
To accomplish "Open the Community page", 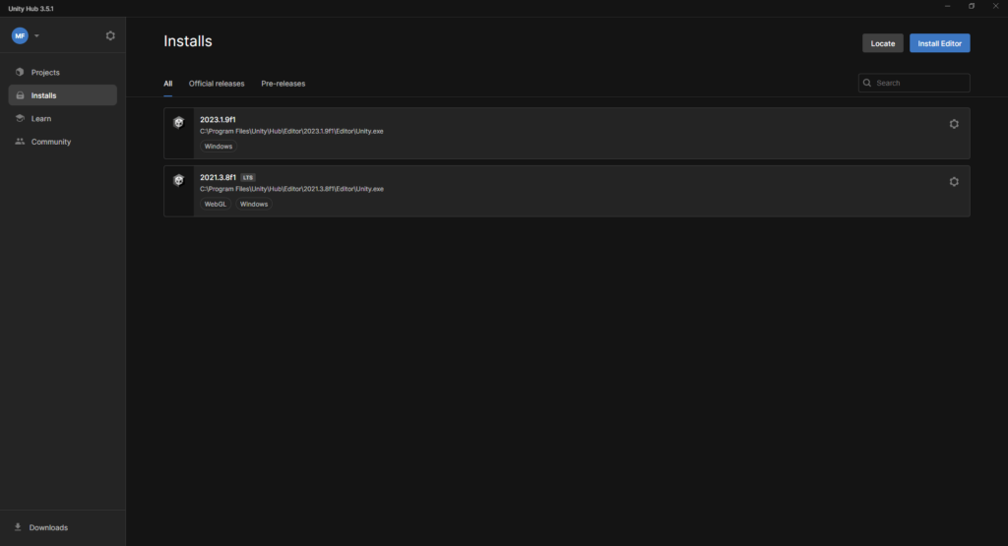I will pos(50,142).
